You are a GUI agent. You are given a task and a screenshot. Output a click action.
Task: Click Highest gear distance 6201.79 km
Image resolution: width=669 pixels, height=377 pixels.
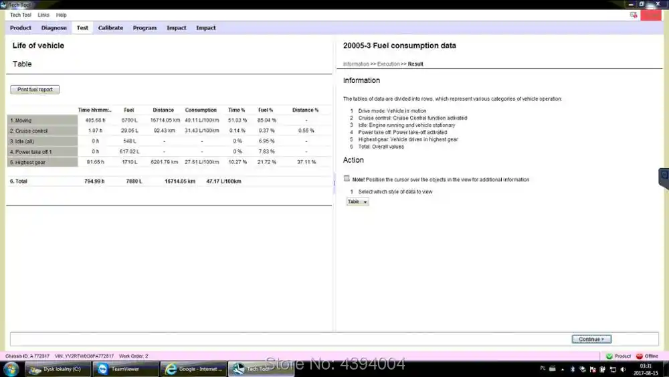pyautogui.click(x=165, y=162)
